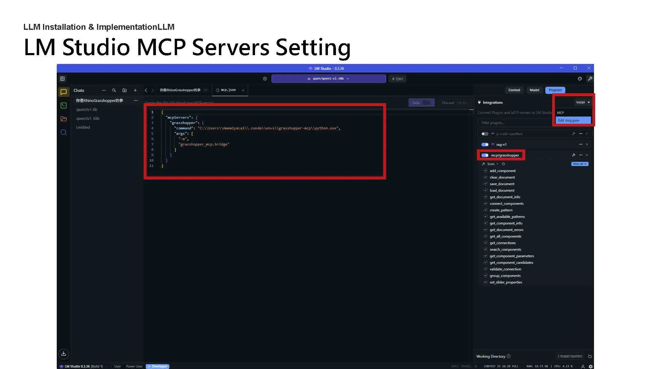Image resolution: width=657 pixels, height=369 pixels.
Task: Open the Downloads icon at bottom left
Action: [x=64, y=354]
